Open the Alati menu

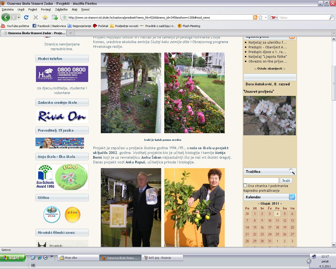(75, 9)
